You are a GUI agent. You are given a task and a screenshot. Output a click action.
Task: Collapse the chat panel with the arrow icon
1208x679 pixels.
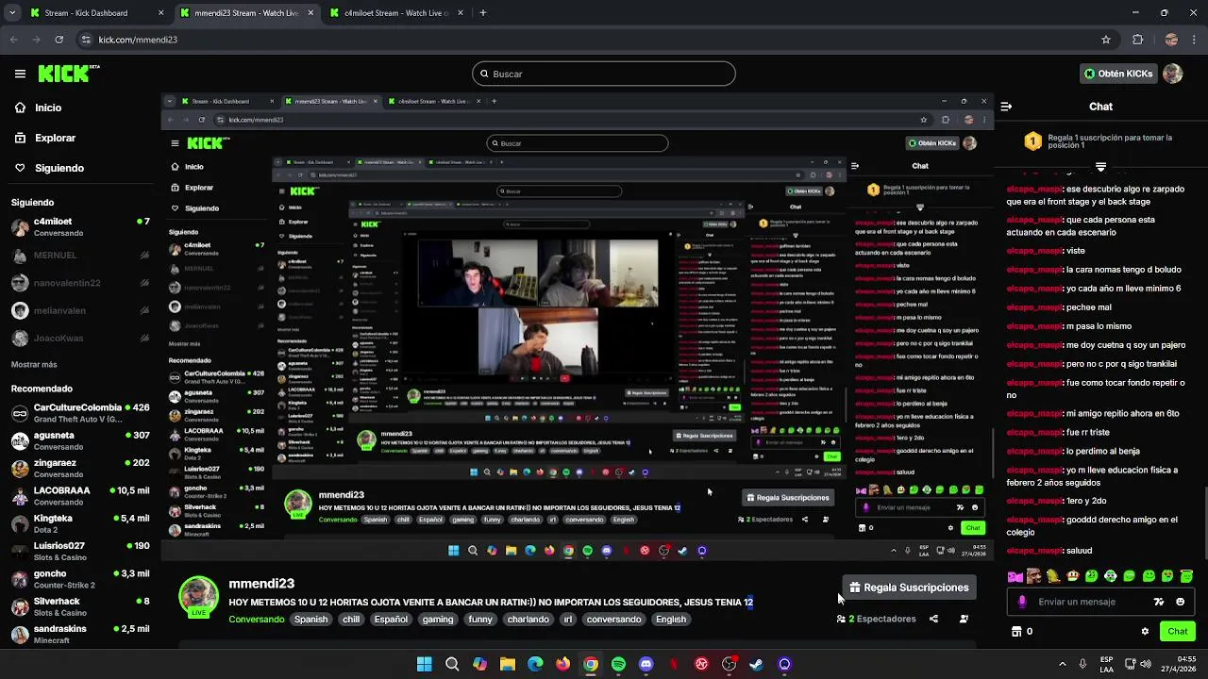1006,107
